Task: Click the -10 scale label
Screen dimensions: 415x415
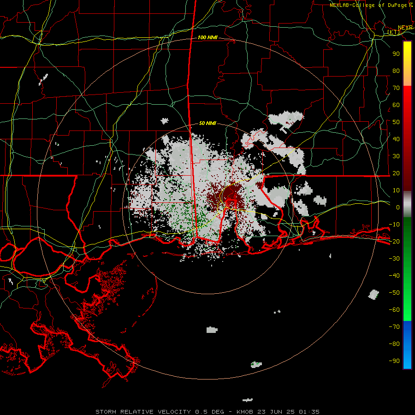Action: tap(394, 225)
